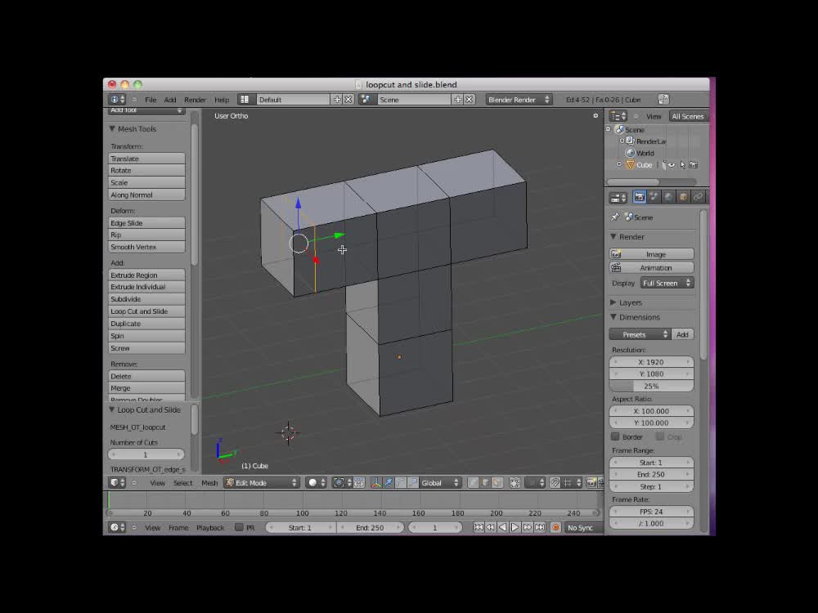Select the World properties tab icon
This screenshot has width=818, height=613.
point(668,197)
